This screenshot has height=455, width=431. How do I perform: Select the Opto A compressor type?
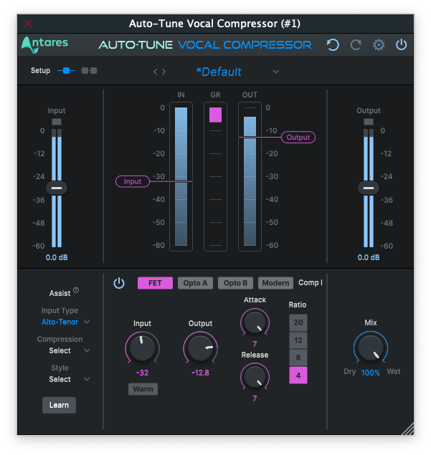195,283
